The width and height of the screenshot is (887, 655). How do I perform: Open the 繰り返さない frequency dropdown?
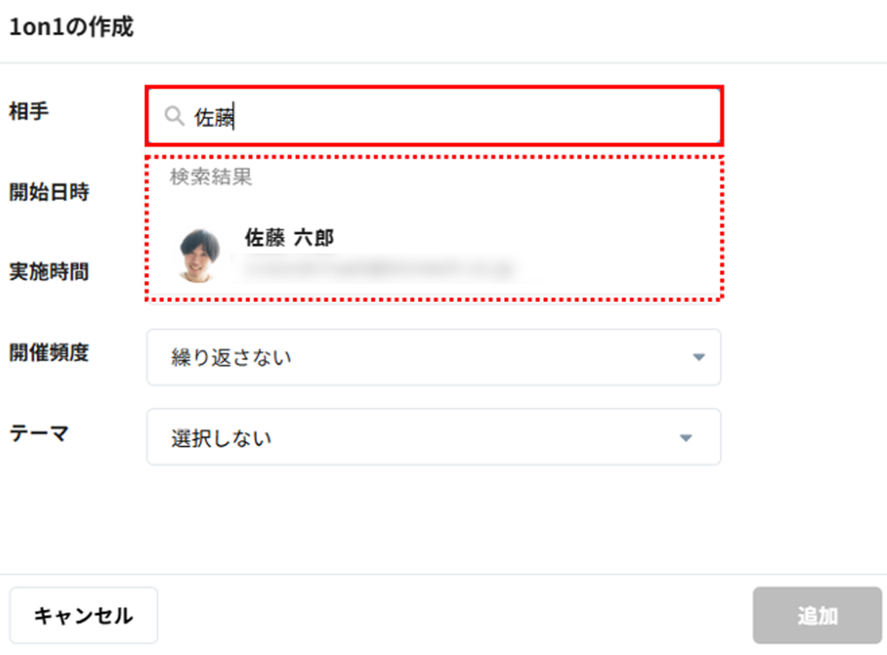433,357
